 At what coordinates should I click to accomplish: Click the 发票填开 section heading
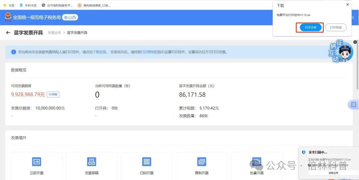click(x=19, y=138)
